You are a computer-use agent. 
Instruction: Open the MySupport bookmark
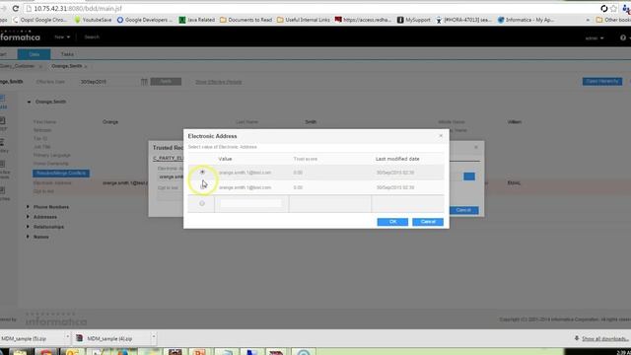click(414, 20)
